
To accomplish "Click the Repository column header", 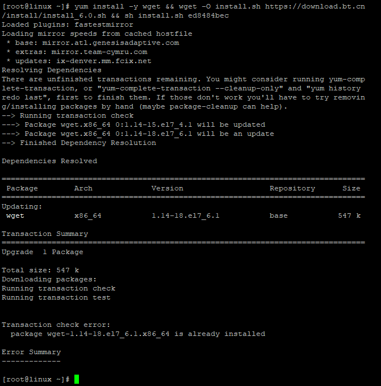I will (x=292, y=188).
